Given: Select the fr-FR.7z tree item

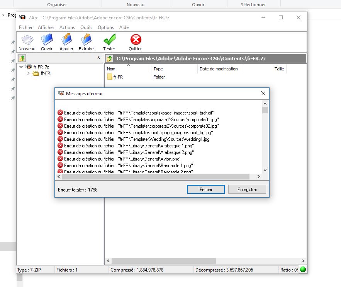Looking at the screenshot, I should 41,67.
